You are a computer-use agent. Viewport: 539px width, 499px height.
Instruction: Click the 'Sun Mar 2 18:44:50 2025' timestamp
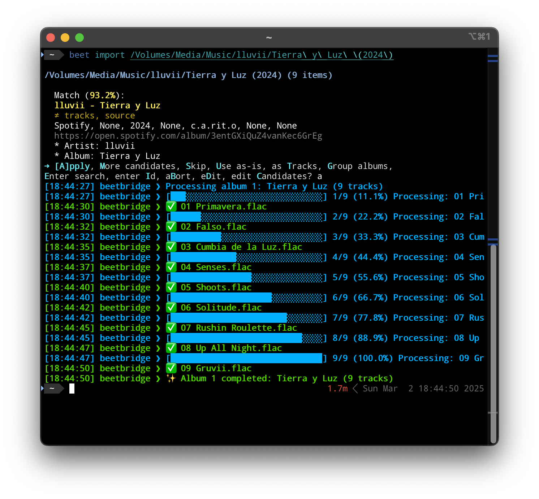[423, 389]
